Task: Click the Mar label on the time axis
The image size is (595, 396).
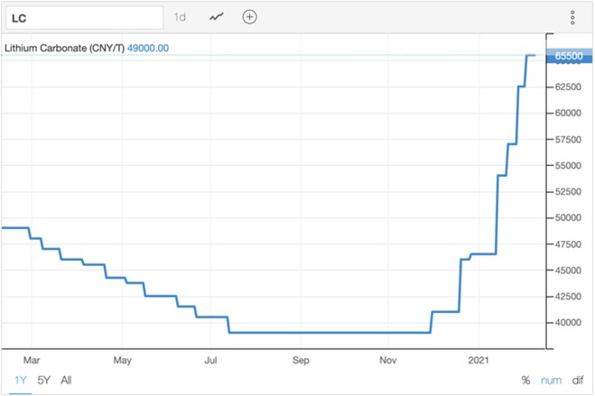Action: pos(31,359)
